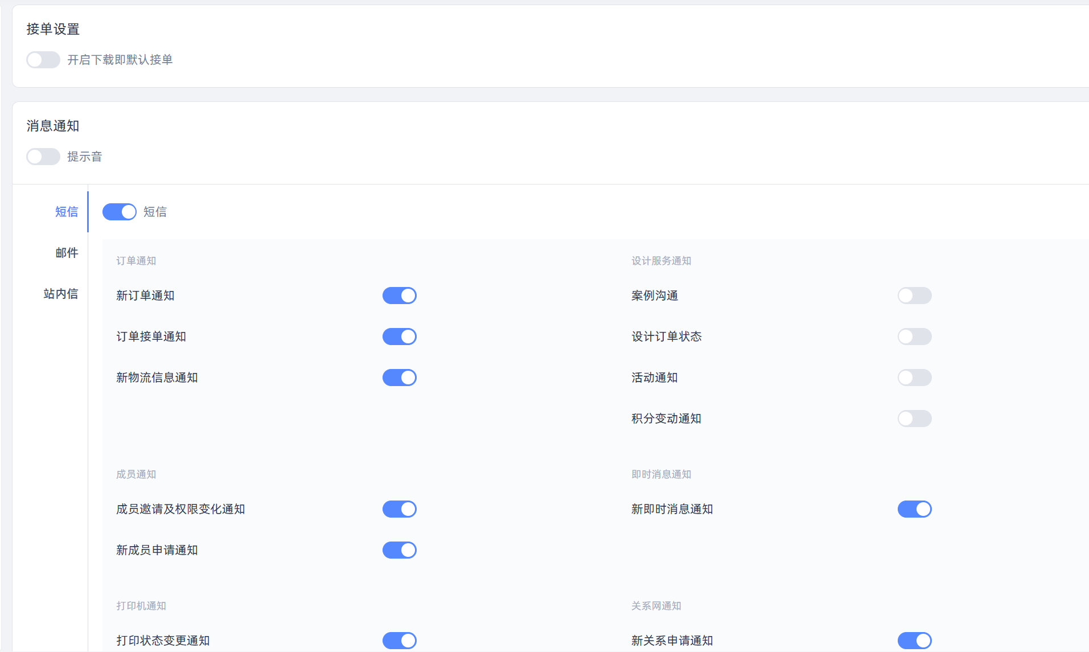
Task: Disable the main 短信 notification switch
Action: coord(120,212)
